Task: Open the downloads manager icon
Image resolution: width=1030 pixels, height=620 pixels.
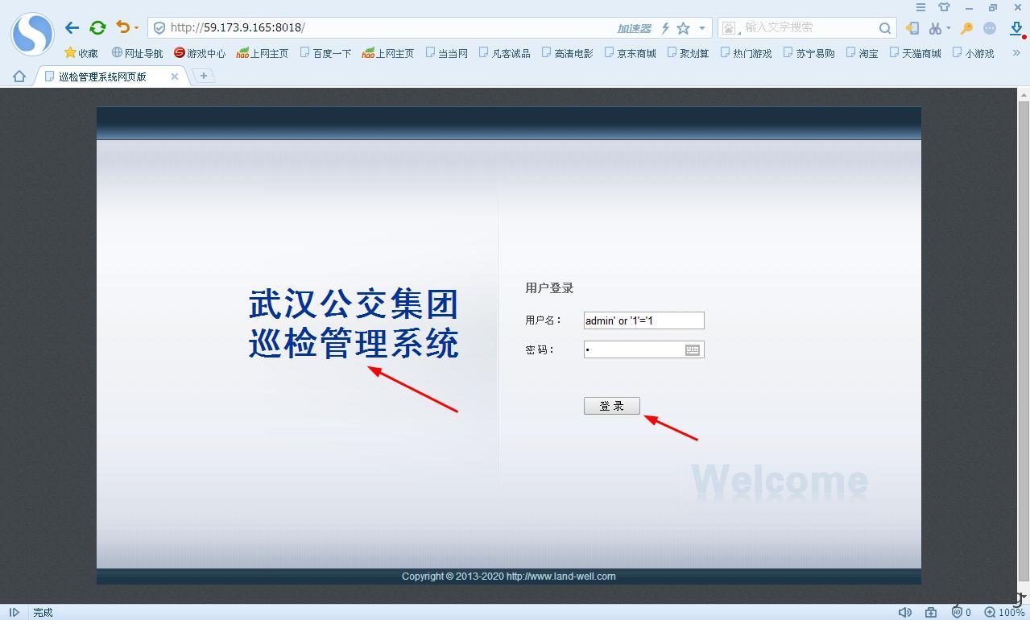Action: click(x=1017, y=28)
